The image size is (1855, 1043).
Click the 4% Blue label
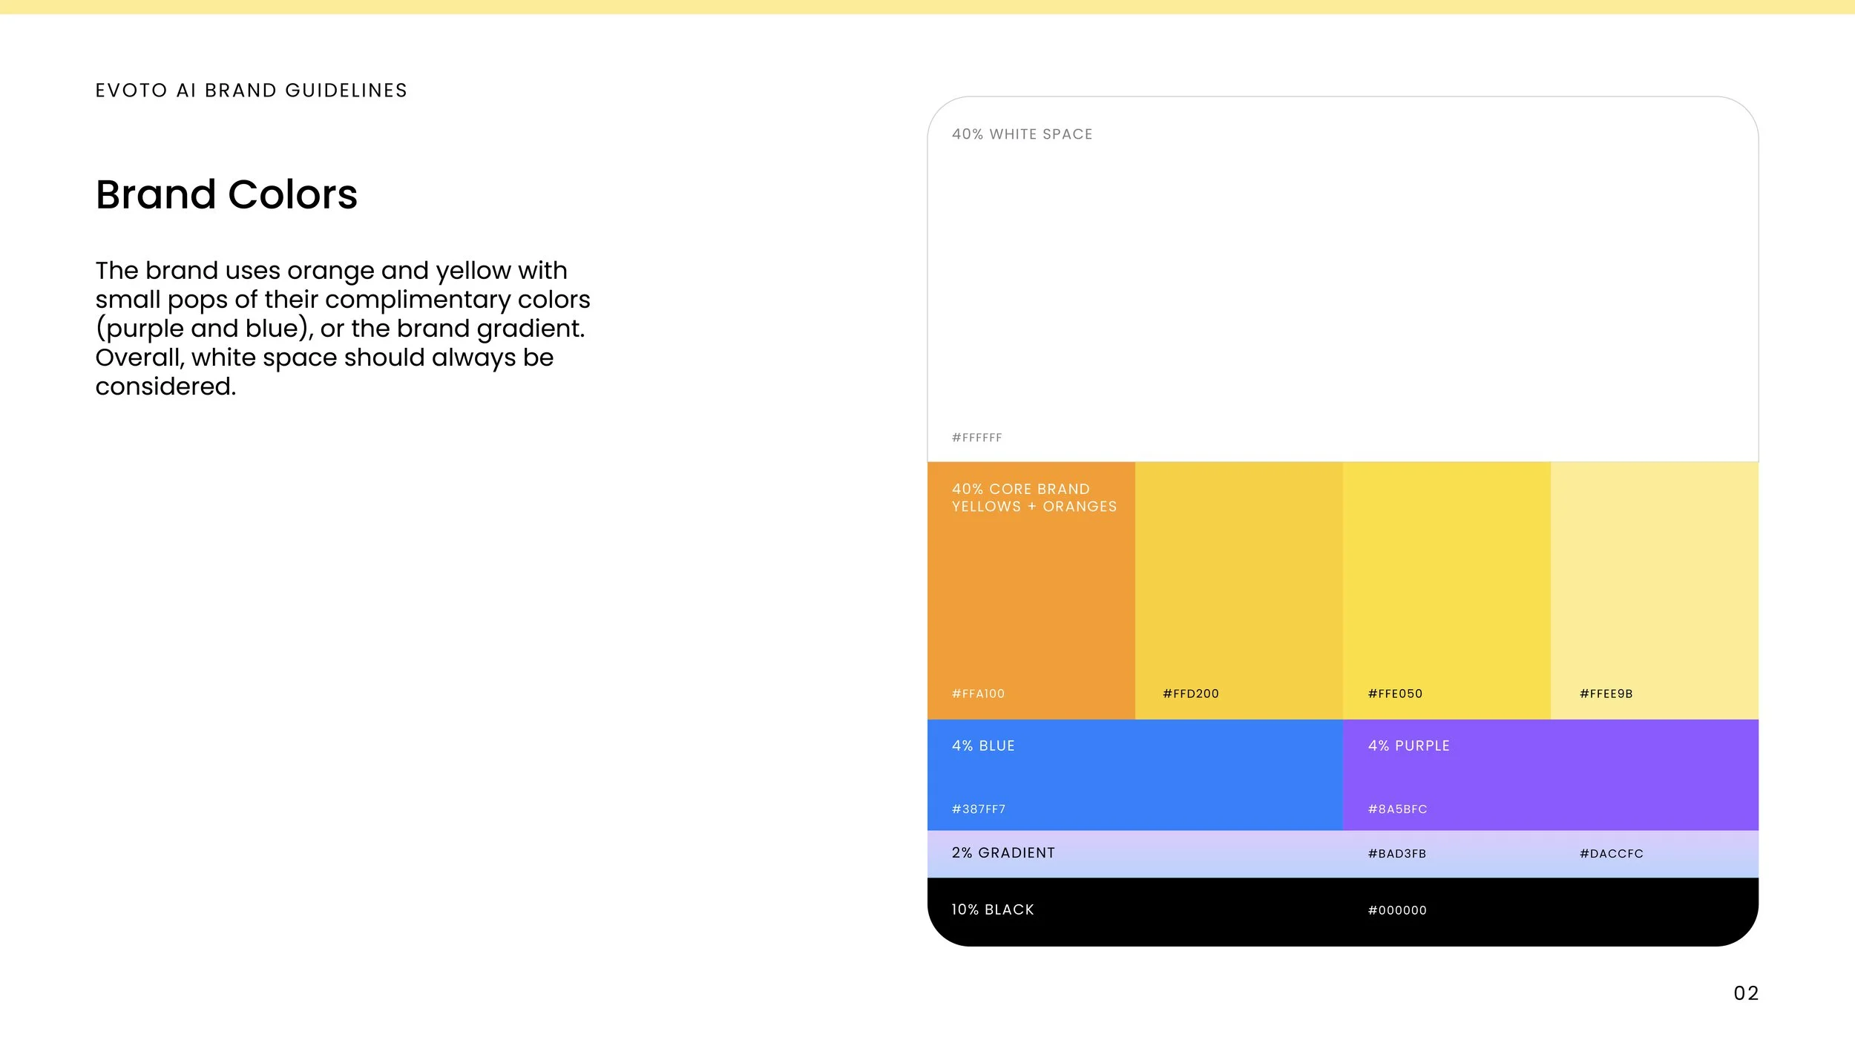(983, 746)
